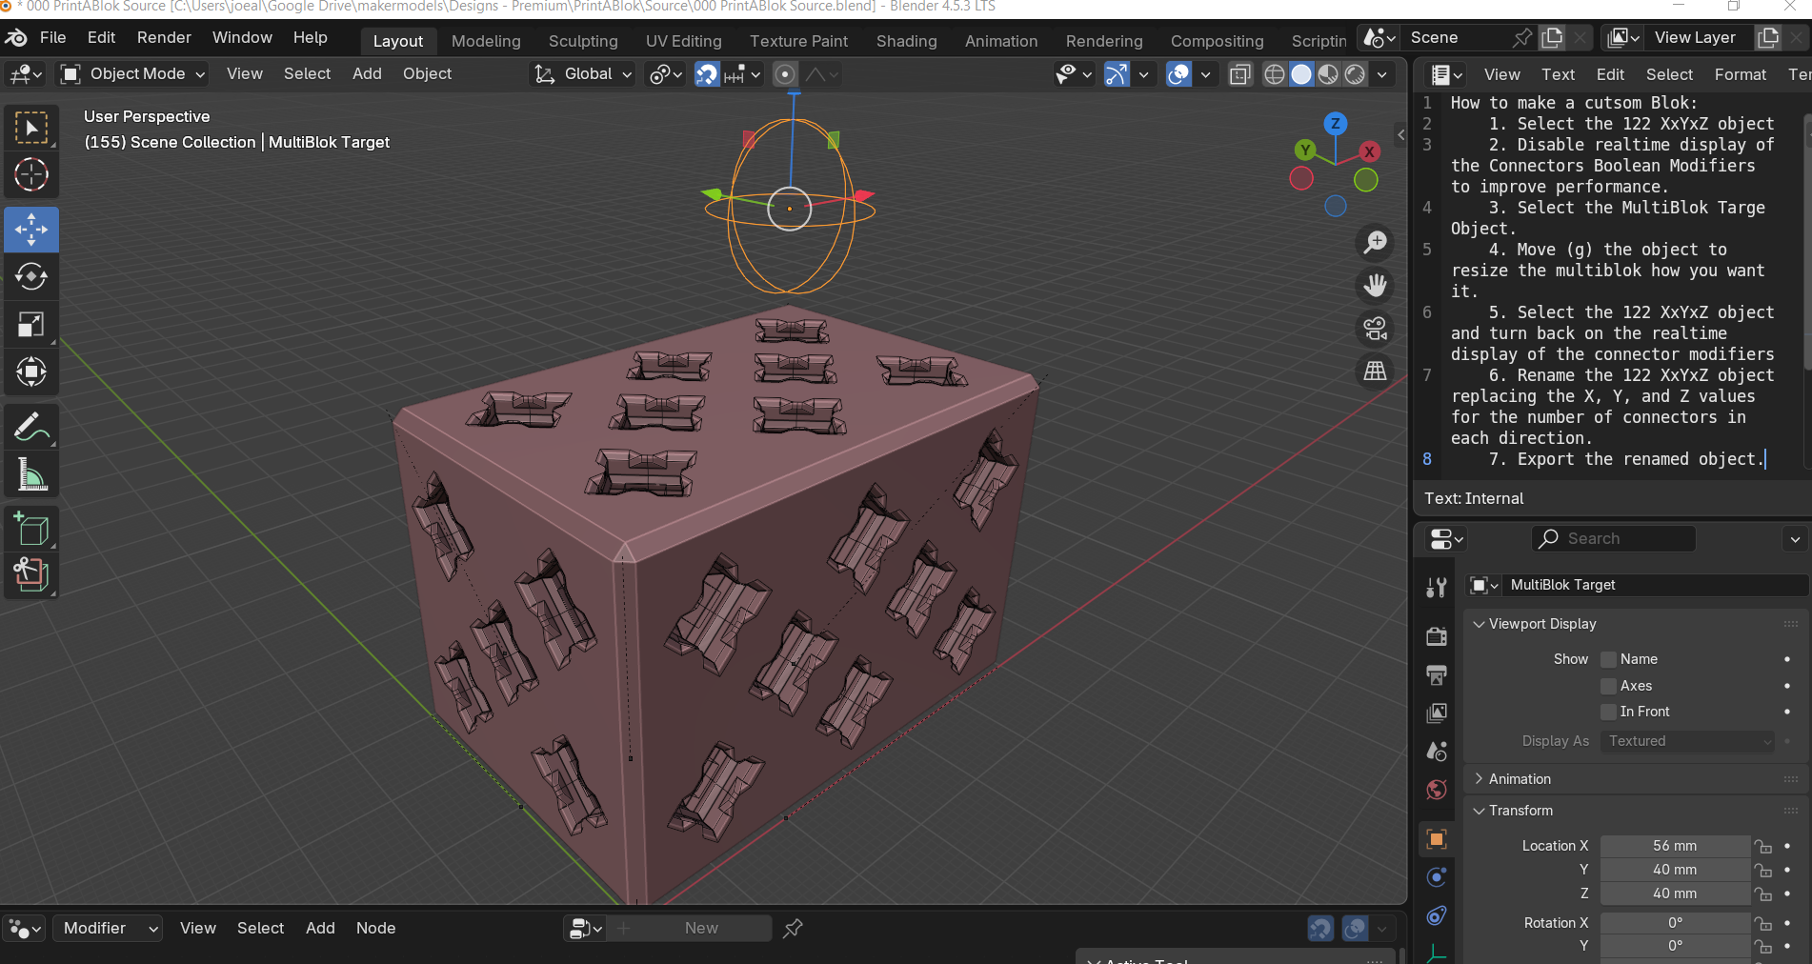Open the Global transform orientation dropdown

582,74
